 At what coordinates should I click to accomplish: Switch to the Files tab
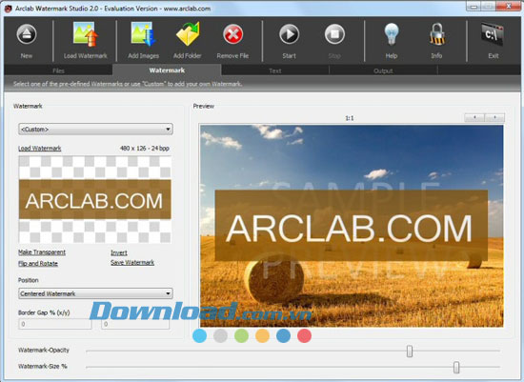pos(58,70)
